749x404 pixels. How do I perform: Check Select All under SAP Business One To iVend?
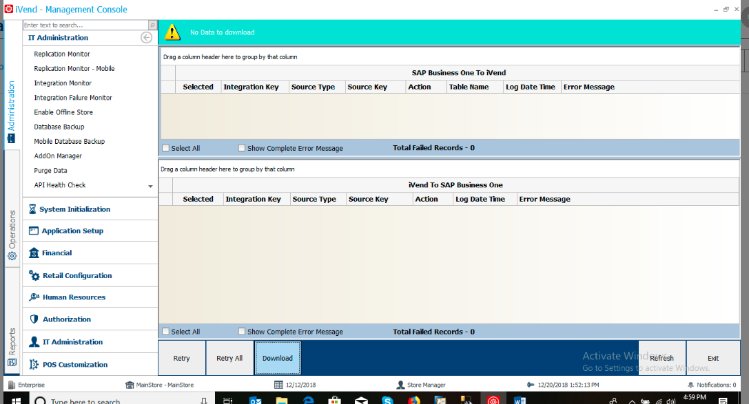click(x=166, y=148)
